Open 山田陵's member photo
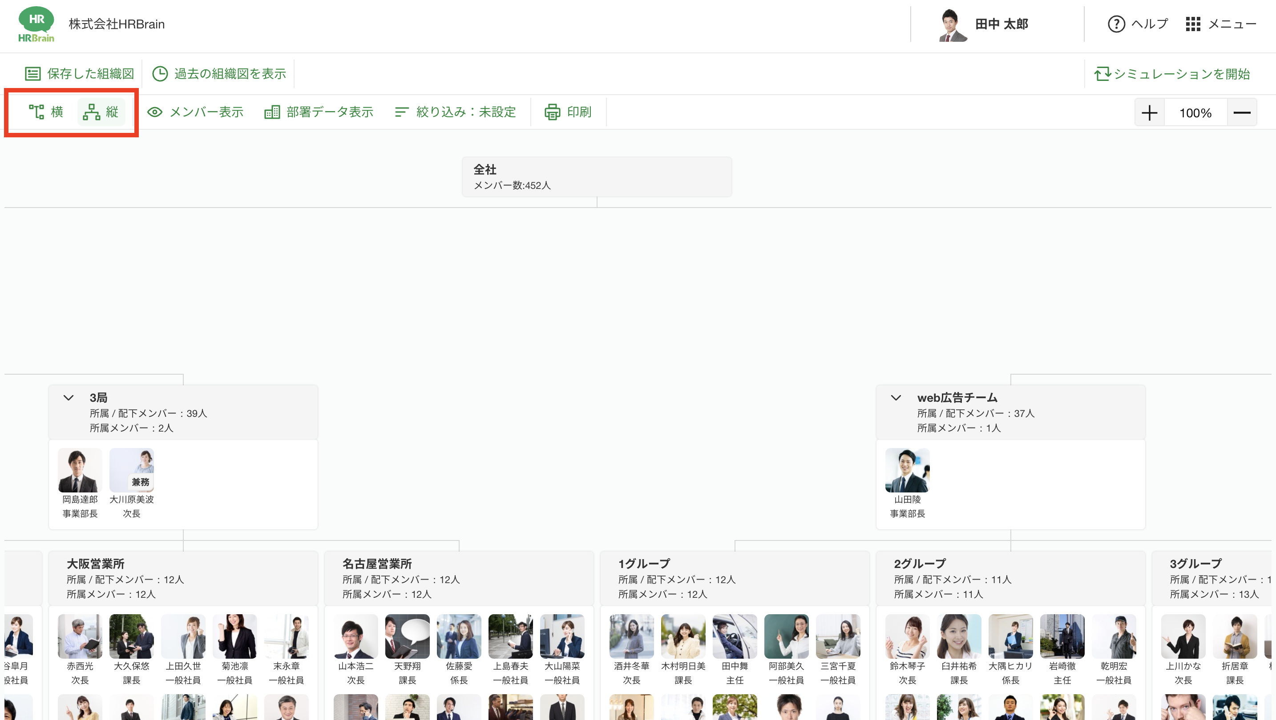Screen dimensions: 1276x720 (907, 470)
